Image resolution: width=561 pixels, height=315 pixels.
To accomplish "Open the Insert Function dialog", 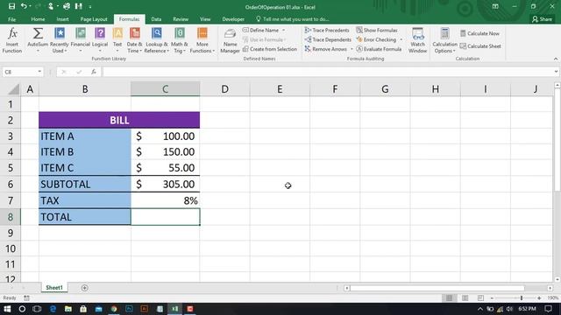I will [12, 40].
